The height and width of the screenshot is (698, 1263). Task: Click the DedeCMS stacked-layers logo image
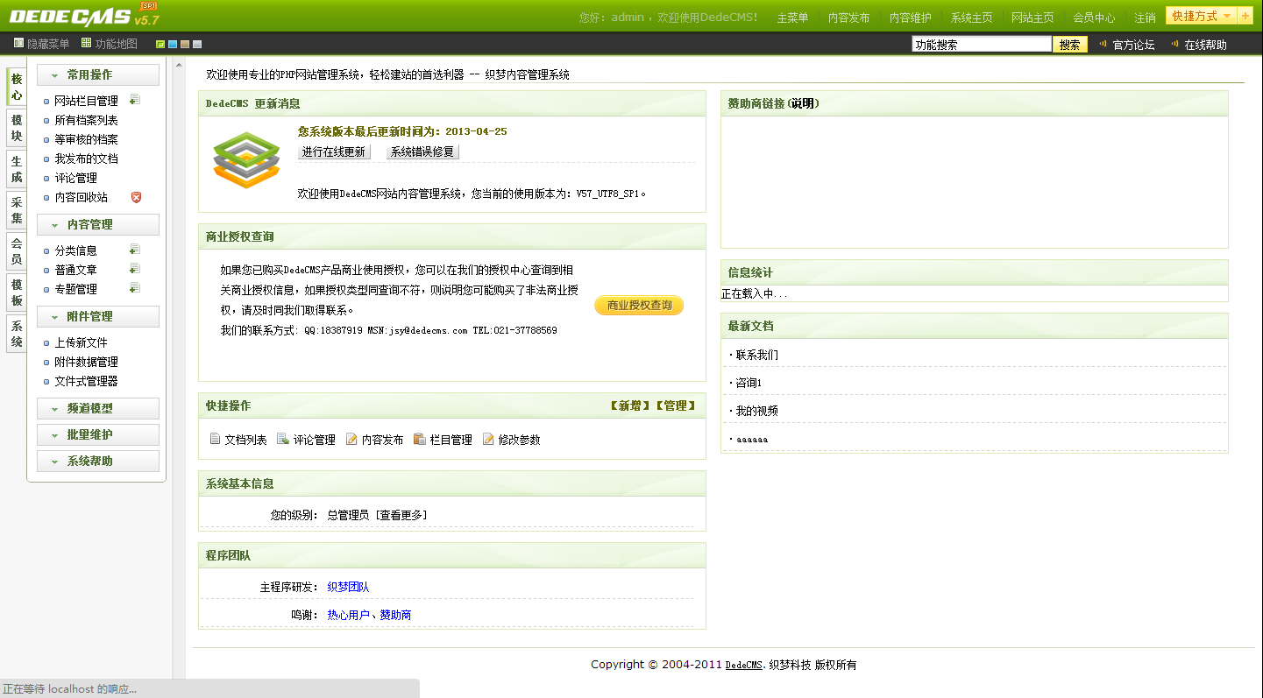246,159
